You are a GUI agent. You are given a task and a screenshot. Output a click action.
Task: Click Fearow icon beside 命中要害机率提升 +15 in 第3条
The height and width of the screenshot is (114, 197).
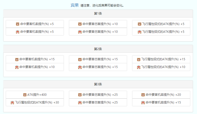coord(143,102)
